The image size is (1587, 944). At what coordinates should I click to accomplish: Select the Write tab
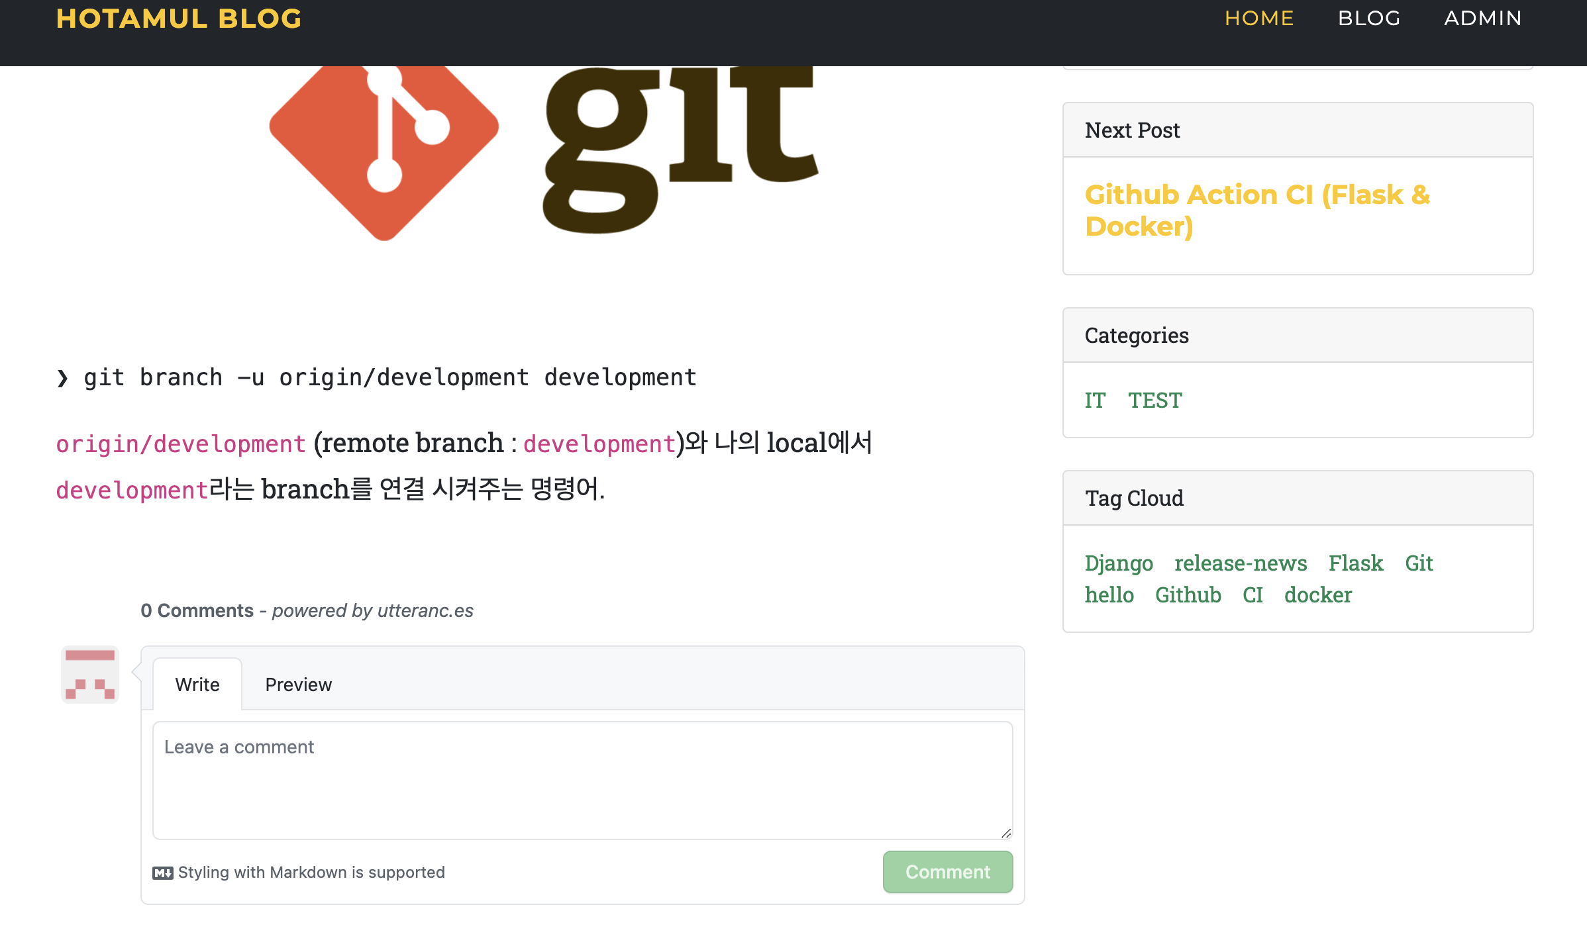pyautogui.click(x=197, y=684)
